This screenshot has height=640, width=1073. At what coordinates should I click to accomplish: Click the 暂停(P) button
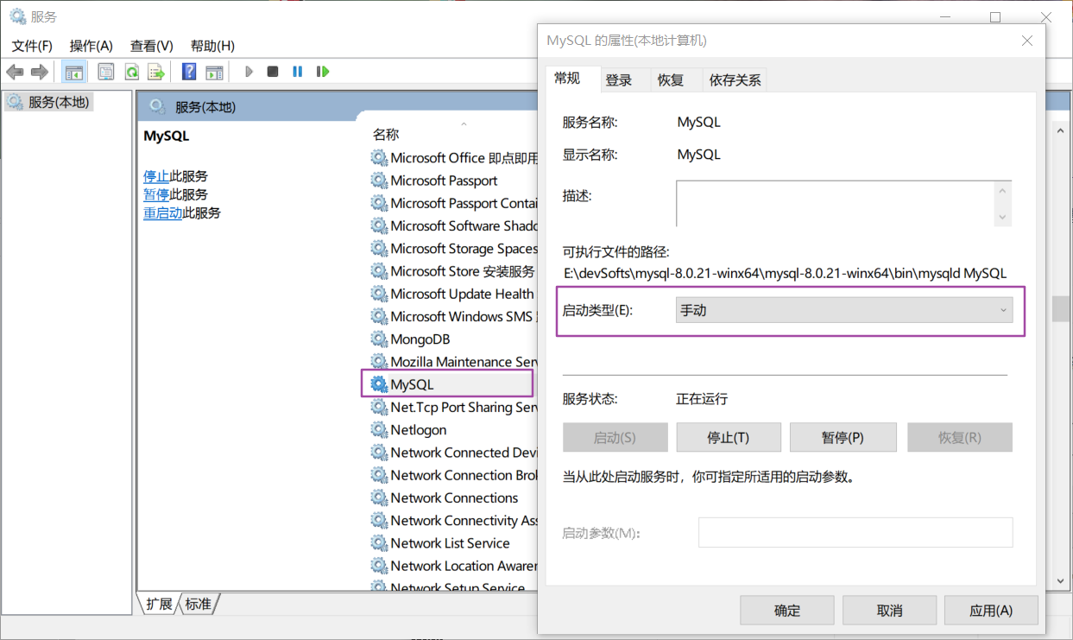tap(843, 437)
